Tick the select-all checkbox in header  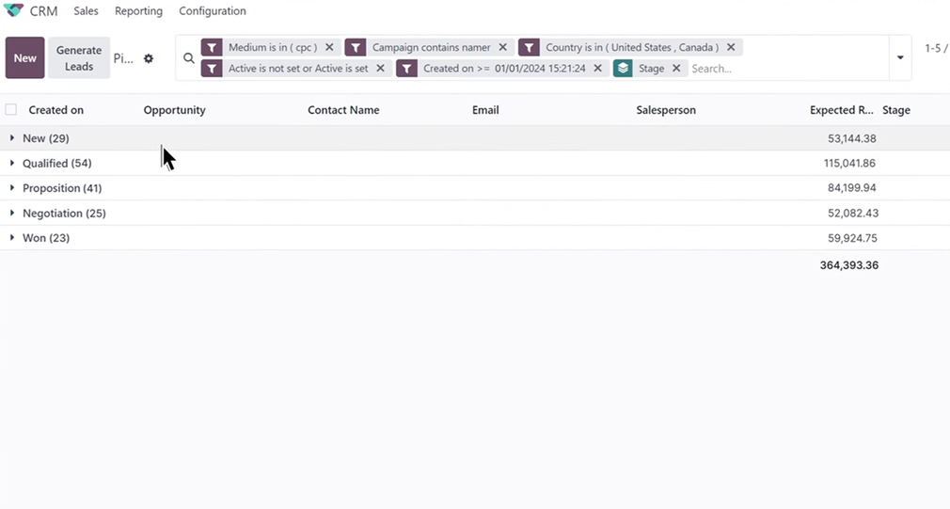click(11, 110)
